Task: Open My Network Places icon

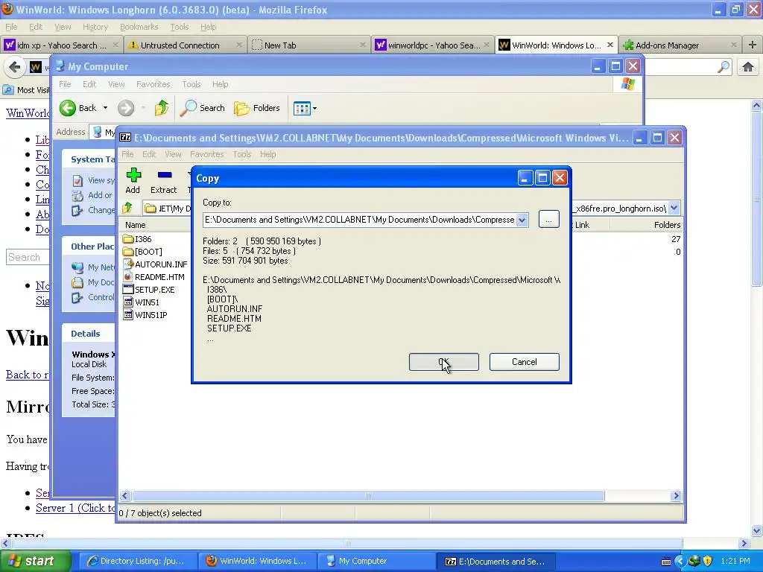Action: [x=77, y=267]
